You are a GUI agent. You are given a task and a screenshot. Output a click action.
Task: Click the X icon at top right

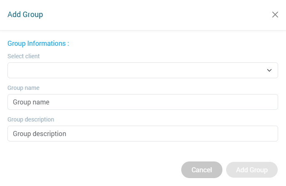(x=275, y=15)
